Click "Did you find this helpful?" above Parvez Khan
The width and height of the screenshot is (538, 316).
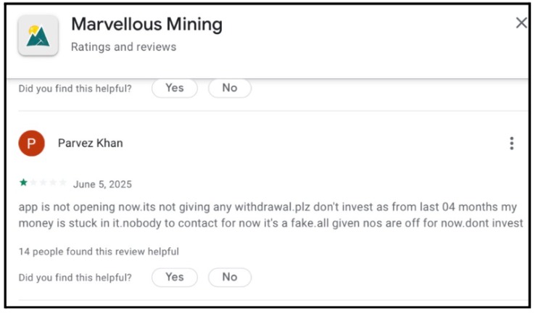(x=75, y=88)
